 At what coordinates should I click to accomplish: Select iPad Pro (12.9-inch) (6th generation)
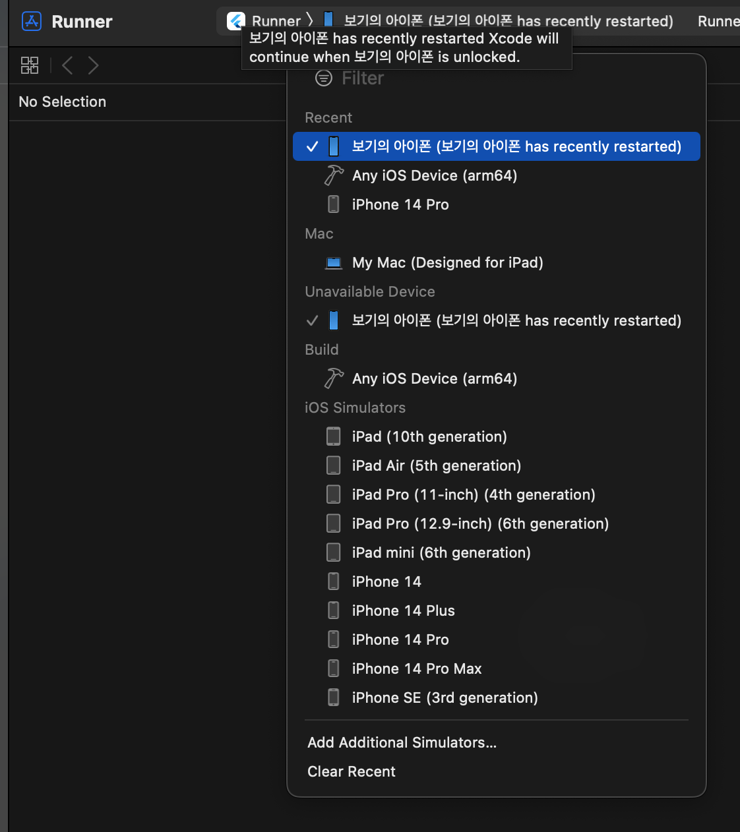click(497, 523)
